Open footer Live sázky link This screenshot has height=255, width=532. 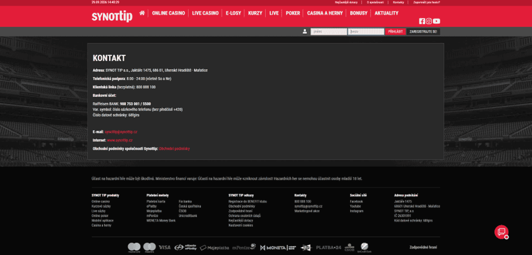99,211
